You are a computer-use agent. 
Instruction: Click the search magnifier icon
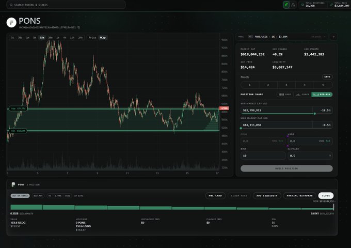(x=11, y=5)
